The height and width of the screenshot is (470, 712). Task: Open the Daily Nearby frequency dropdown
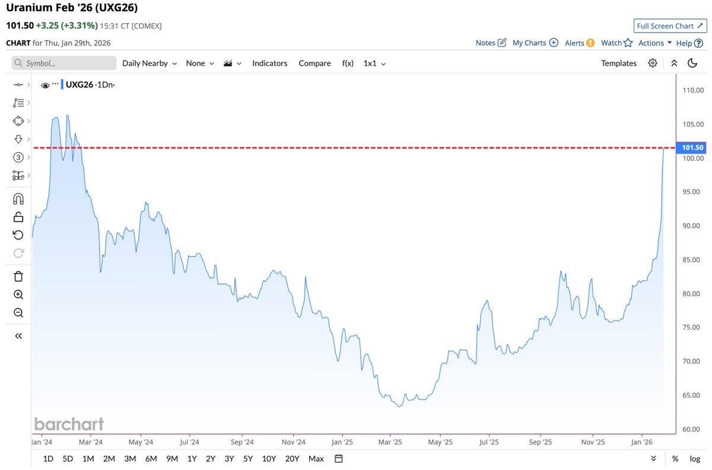point(148,63)
